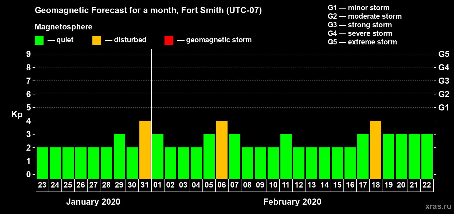This screenshot has width=454, height=214.
Task: Click the G3 strong storm legend line
Action: coord(360,25)
